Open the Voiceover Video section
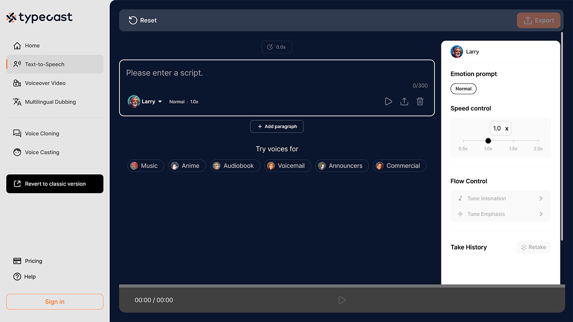Image resolution: width=573 pixels, height=322 pixels. 55,83
